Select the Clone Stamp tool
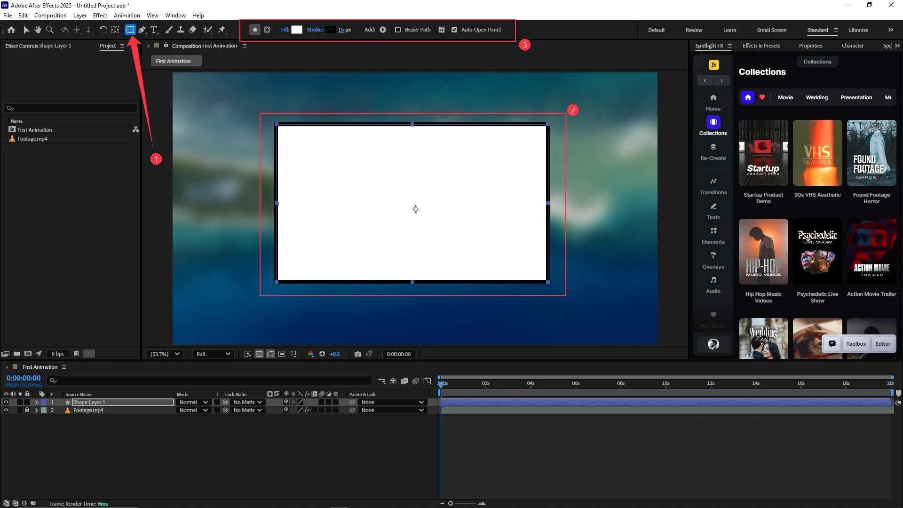This screenshot has height=508, width=903. [180, 30]
